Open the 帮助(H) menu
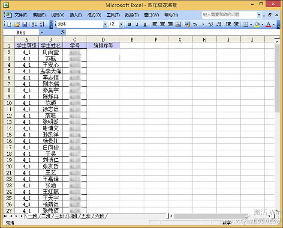The height and width of the screenshot is (228, 283). click(171, 15)
